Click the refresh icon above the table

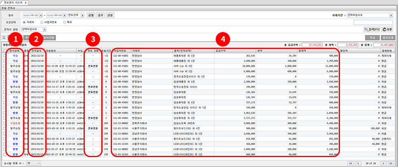(x=4, y=37)
